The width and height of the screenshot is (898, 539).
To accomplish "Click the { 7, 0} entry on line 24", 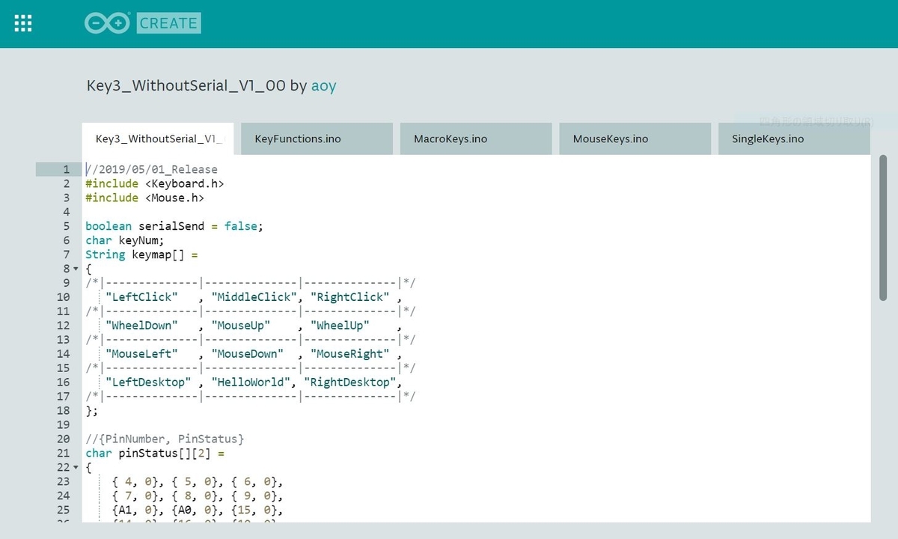I will pos(135,496).
